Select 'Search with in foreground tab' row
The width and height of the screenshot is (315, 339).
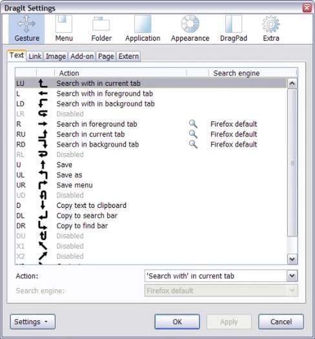pos(151,94)
